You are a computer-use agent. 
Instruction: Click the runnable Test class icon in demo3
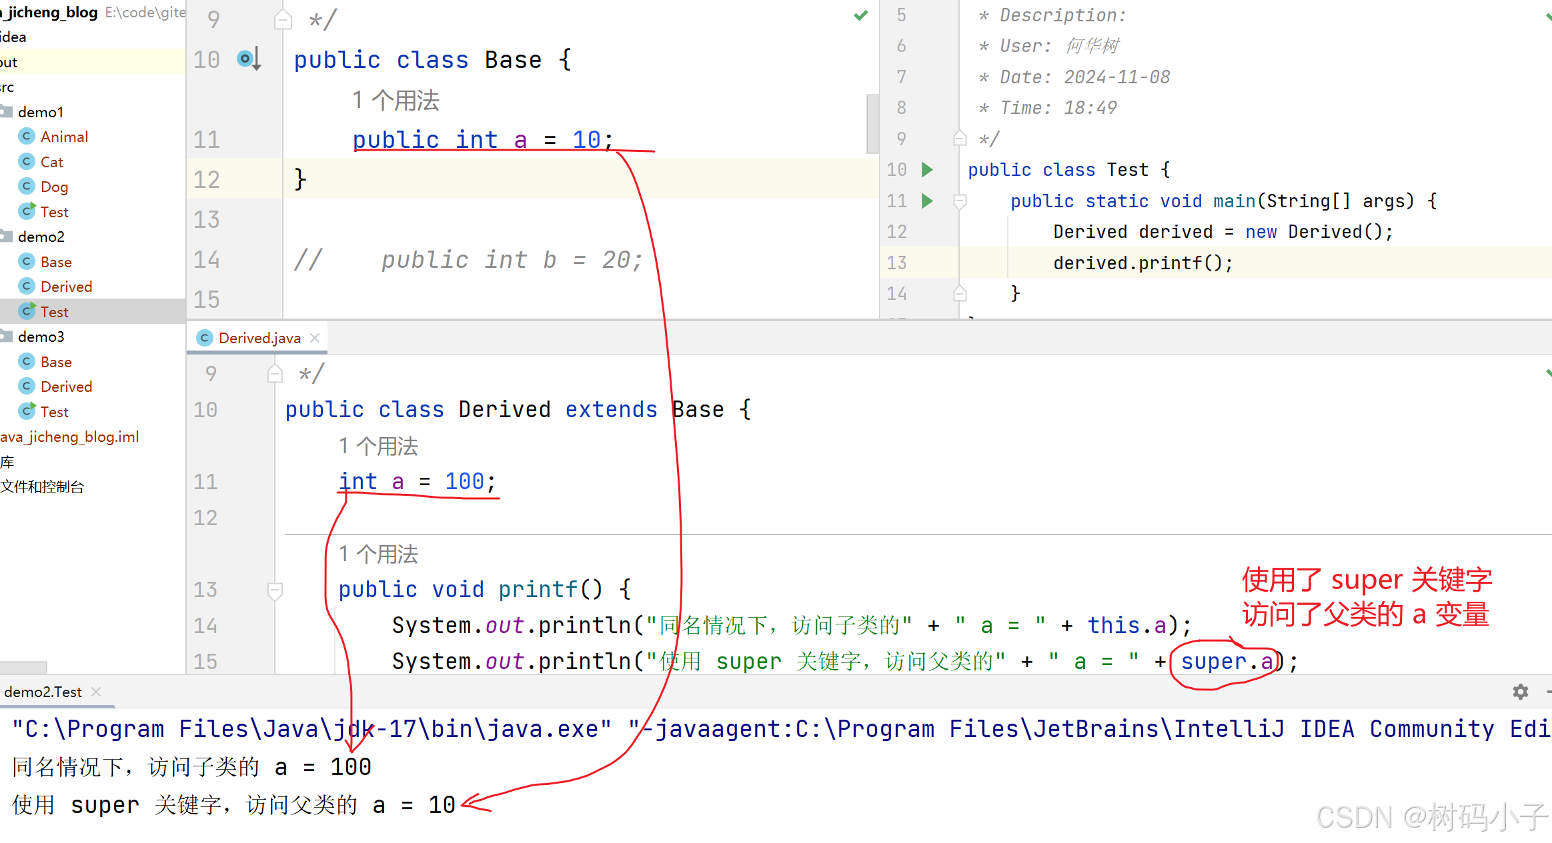(27, 411)
